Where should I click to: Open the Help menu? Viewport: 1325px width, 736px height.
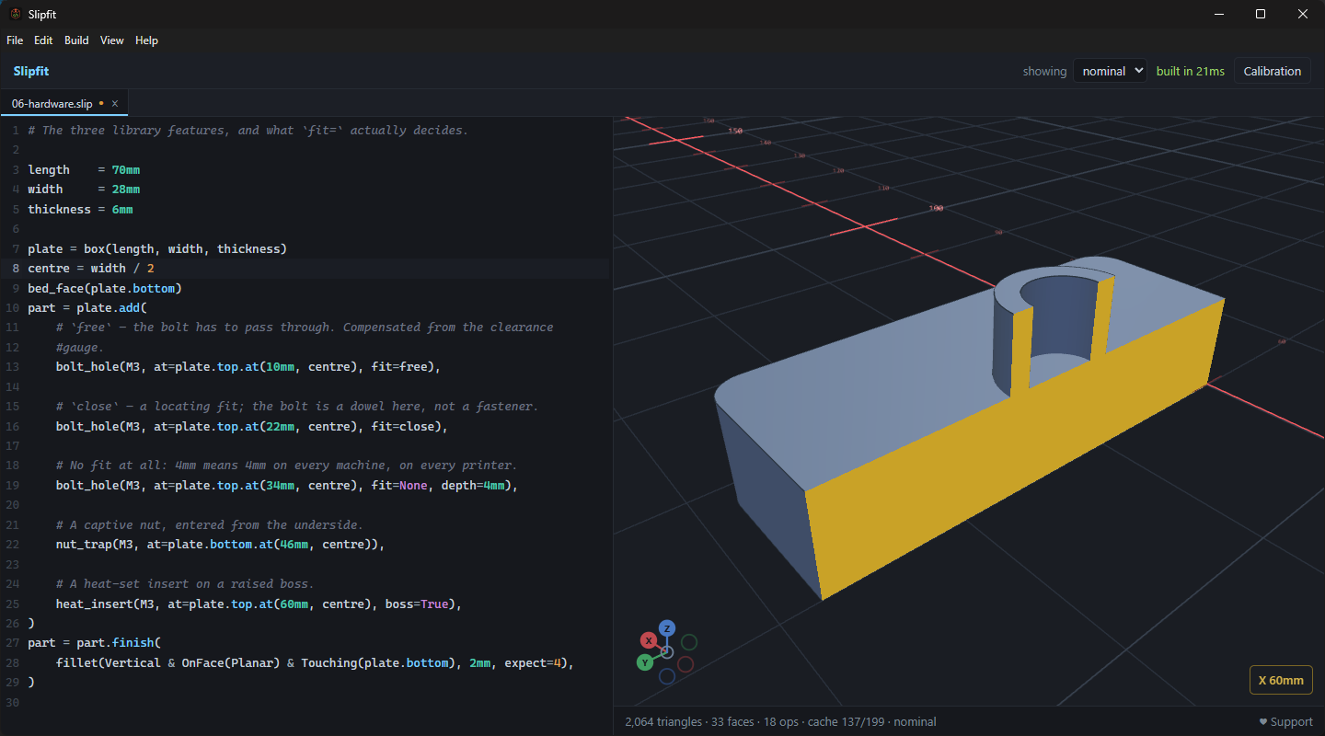(x=146, y=40)
